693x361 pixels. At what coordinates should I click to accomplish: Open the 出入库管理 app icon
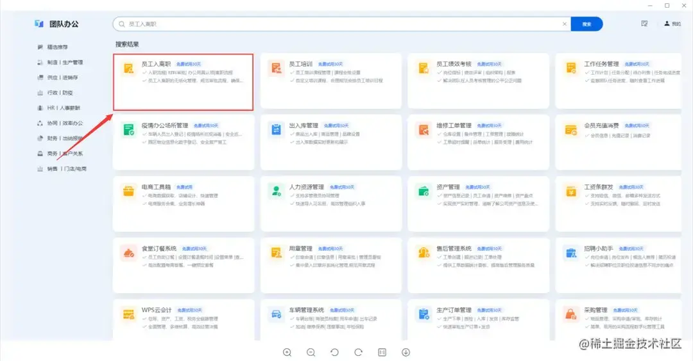[276, 130]
